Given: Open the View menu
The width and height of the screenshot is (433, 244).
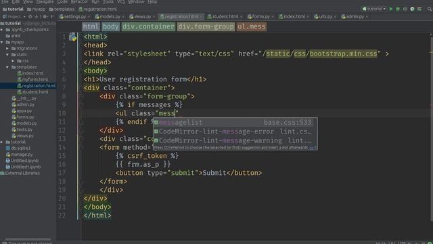Looking at the screenshot, I should pos(28,2).
